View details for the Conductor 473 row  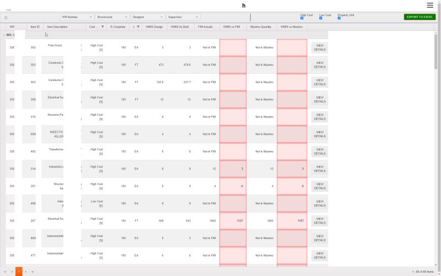click(x=320, y=65)
